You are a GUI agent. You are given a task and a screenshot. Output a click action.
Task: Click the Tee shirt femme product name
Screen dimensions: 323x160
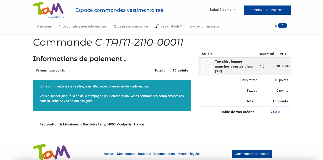tap(234, 66)
